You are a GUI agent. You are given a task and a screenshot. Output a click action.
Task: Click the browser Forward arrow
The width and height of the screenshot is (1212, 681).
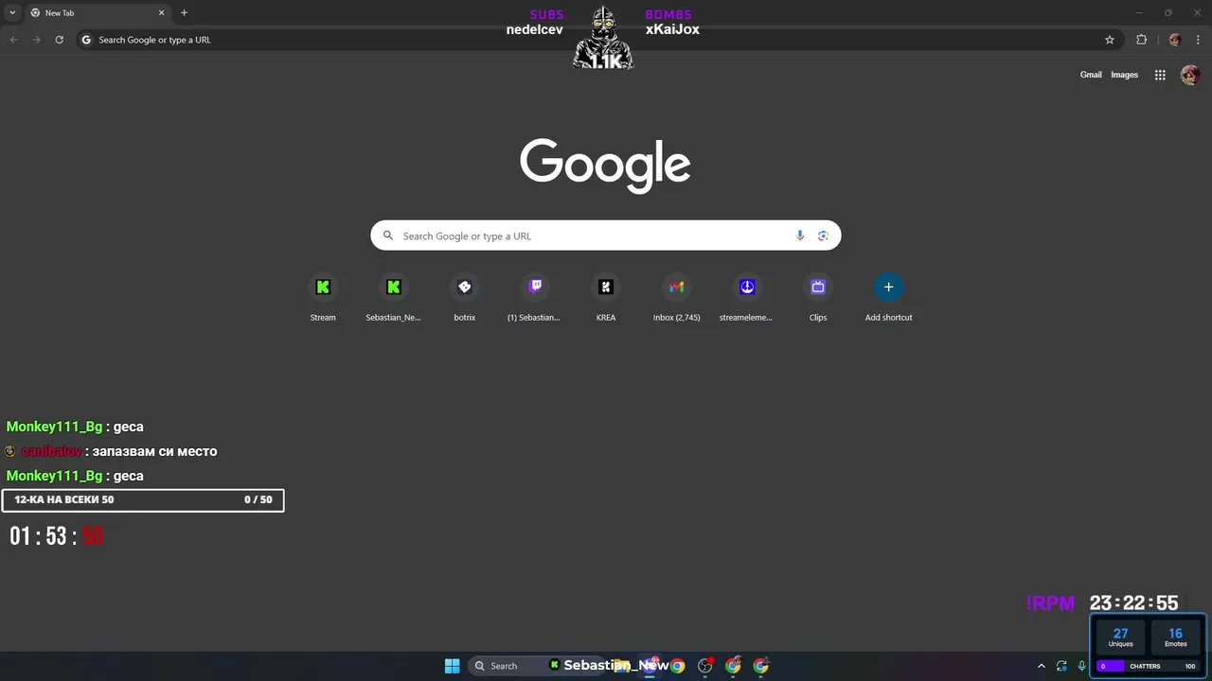(36, 40)
